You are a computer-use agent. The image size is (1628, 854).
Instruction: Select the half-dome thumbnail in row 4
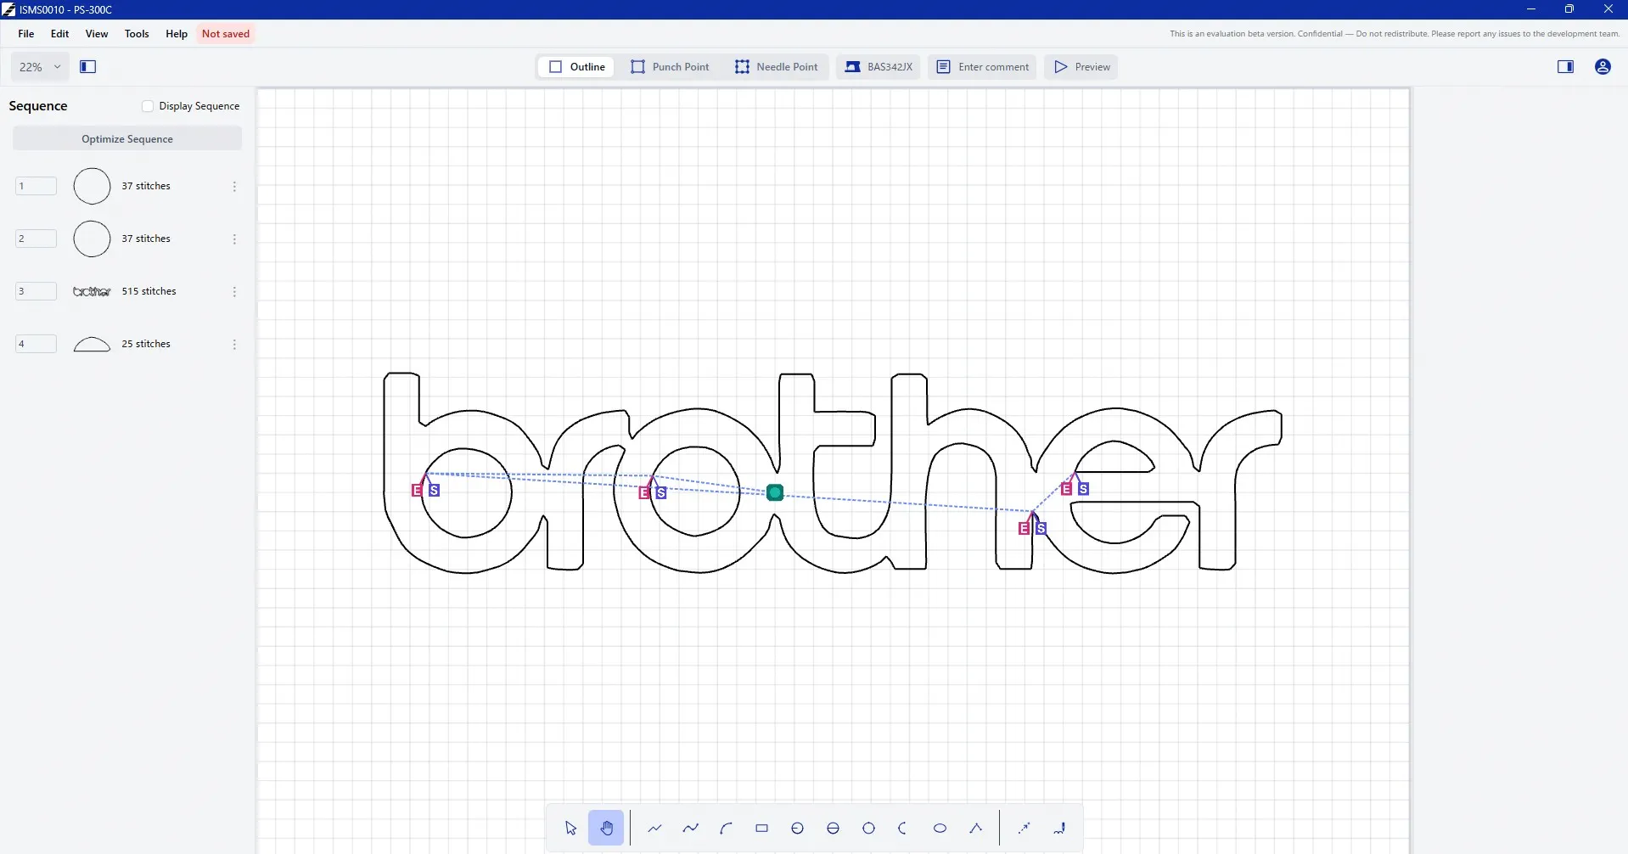coord(92,345)
